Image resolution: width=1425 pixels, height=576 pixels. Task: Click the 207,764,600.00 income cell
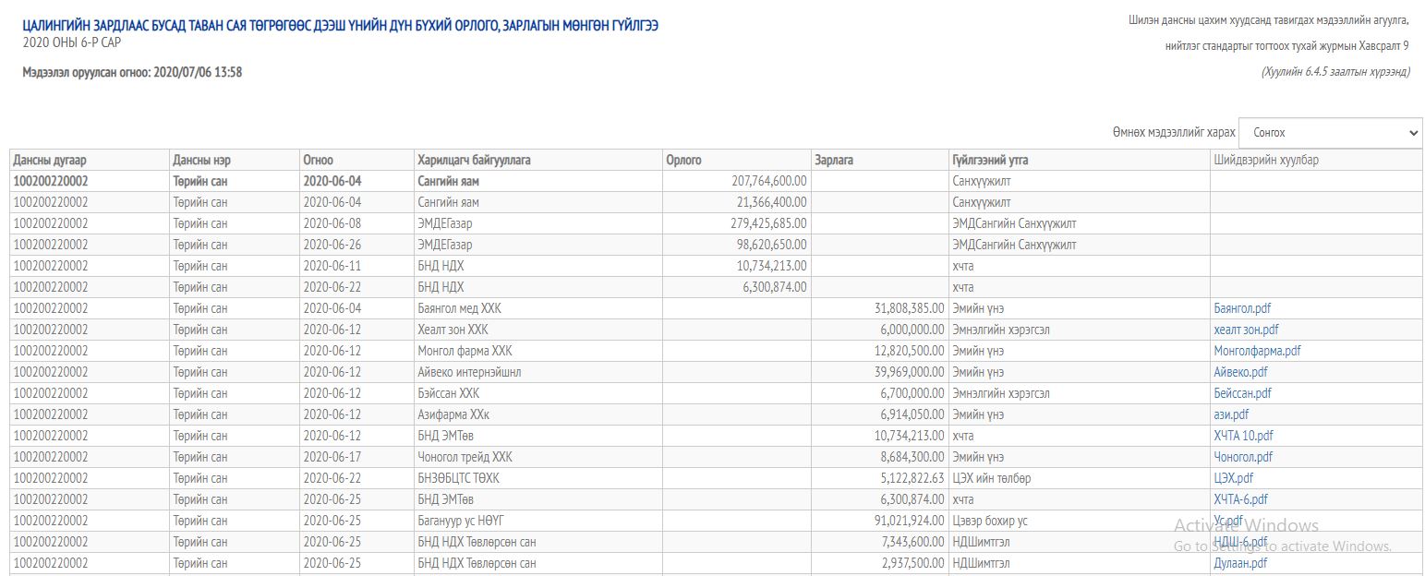(x=768, y=181)
